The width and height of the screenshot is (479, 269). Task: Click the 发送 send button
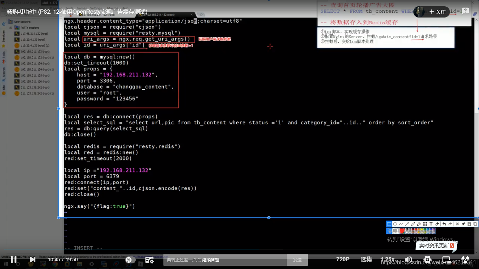click(297, 260)
